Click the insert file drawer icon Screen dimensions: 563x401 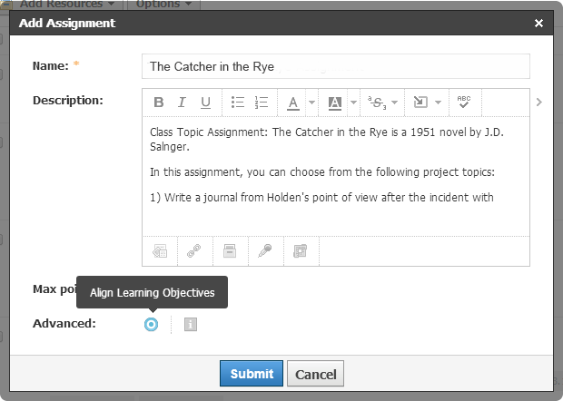230,249
